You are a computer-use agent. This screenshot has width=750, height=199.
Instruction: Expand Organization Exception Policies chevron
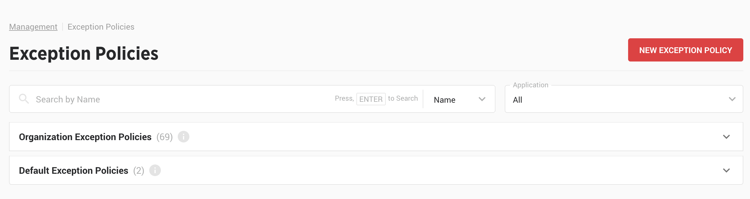coord(726,137)
